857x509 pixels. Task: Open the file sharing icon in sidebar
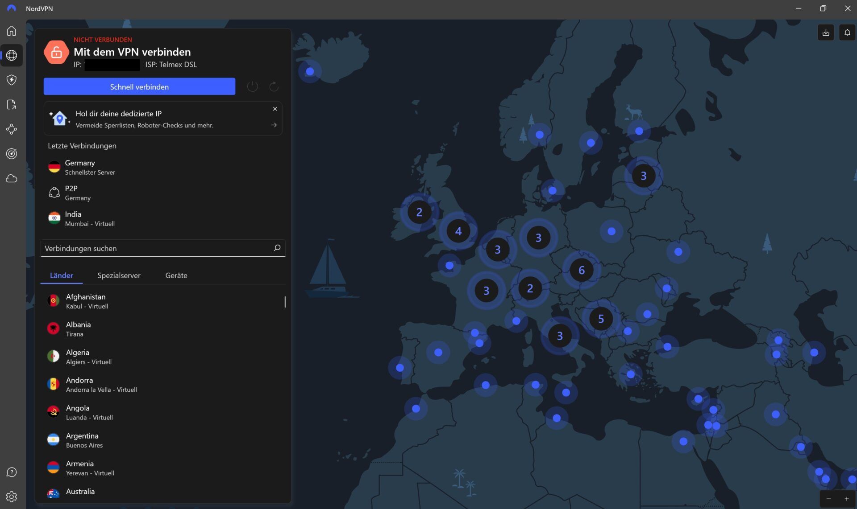(x=12, y=104)
